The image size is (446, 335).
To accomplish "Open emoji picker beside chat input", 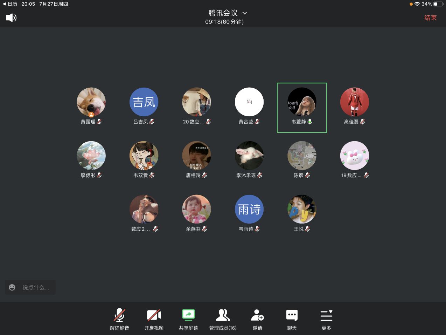I will click(12, 287).
